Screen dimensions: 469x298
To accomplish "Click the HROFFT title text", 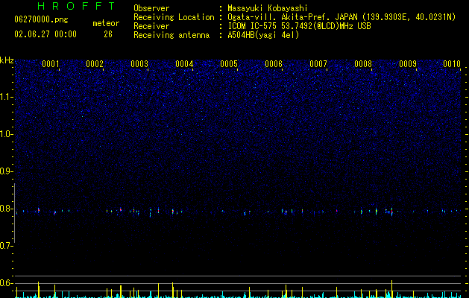I will tap(77, 6).
